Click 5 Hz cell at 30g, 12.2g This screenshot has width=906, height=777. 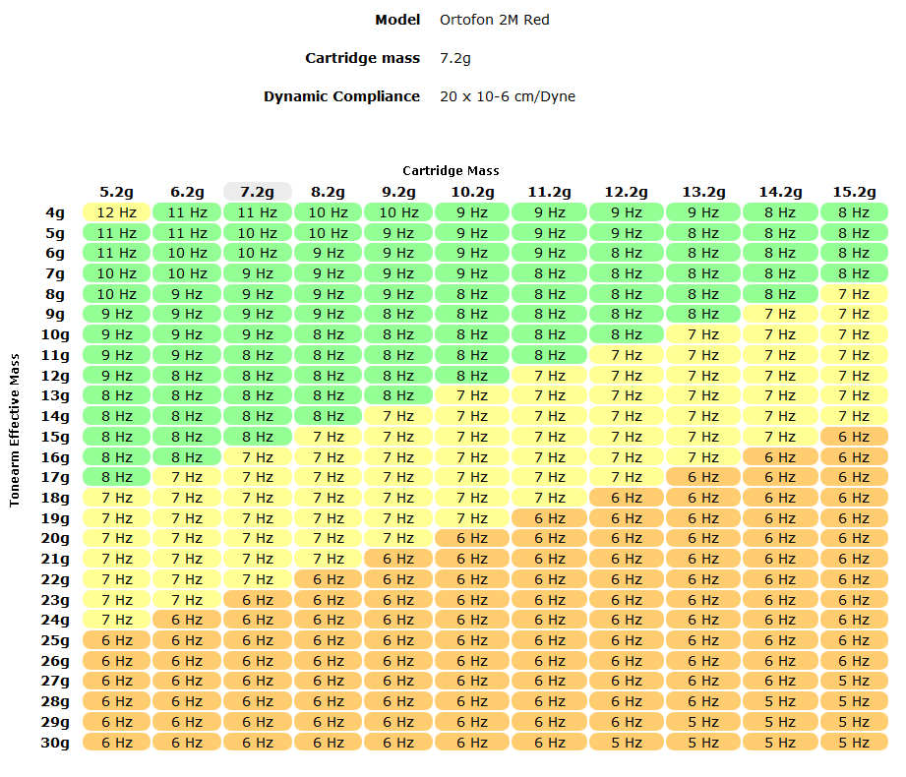point(626,743)
